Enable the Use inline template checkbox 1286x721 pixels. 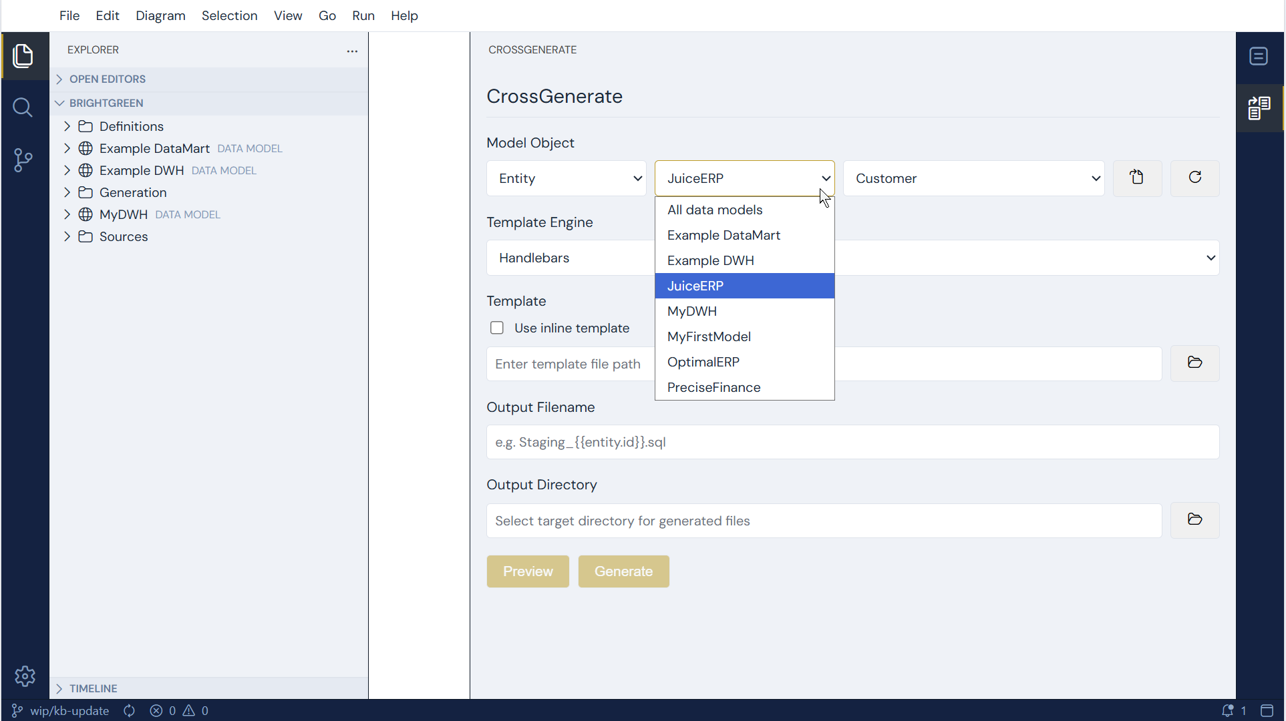pos(497,328)
